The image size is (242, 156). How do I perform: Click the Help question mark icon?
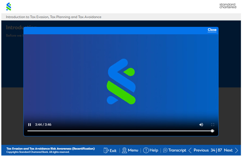coord(146,150)
